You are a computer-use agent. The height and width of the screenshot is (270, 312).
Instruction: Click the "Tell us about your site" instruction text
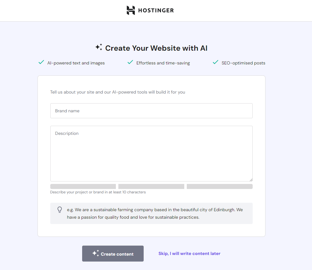coord(117,92)
